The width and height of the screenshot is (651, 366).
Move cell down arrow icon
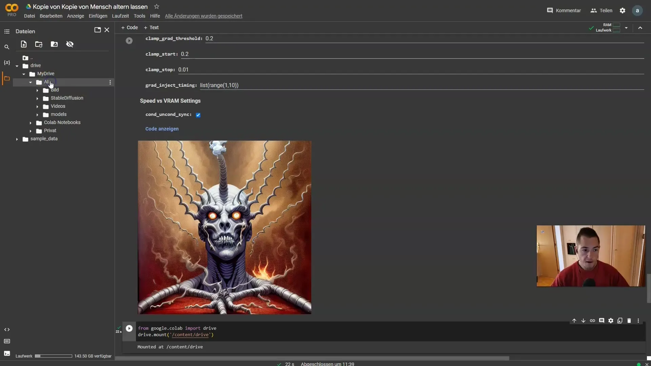pyautogui.click(x=583, y=321)
